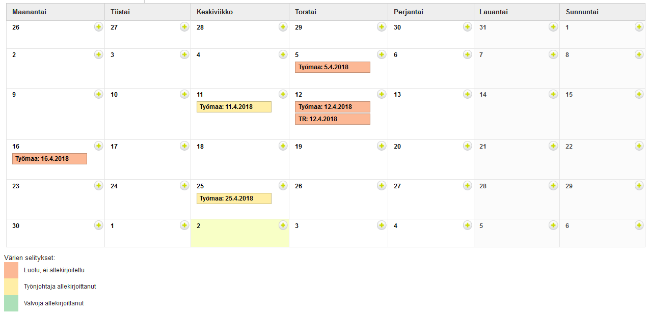Add an entry on Saturday 31
The image size is (648, 314).
553,27
